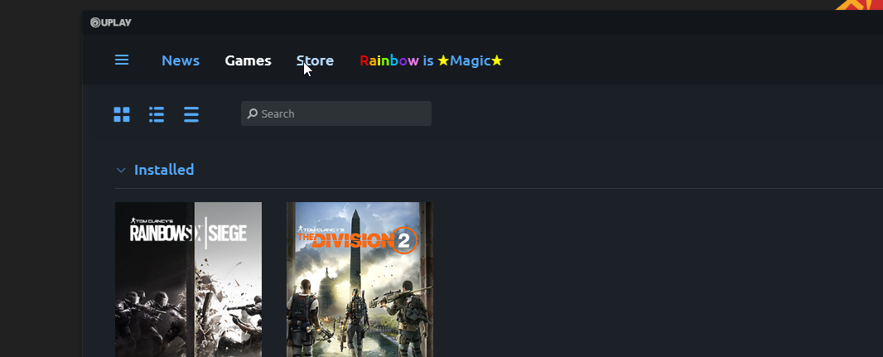
Task: Collapse the Installed section chevron
Action: click(120, 170)
